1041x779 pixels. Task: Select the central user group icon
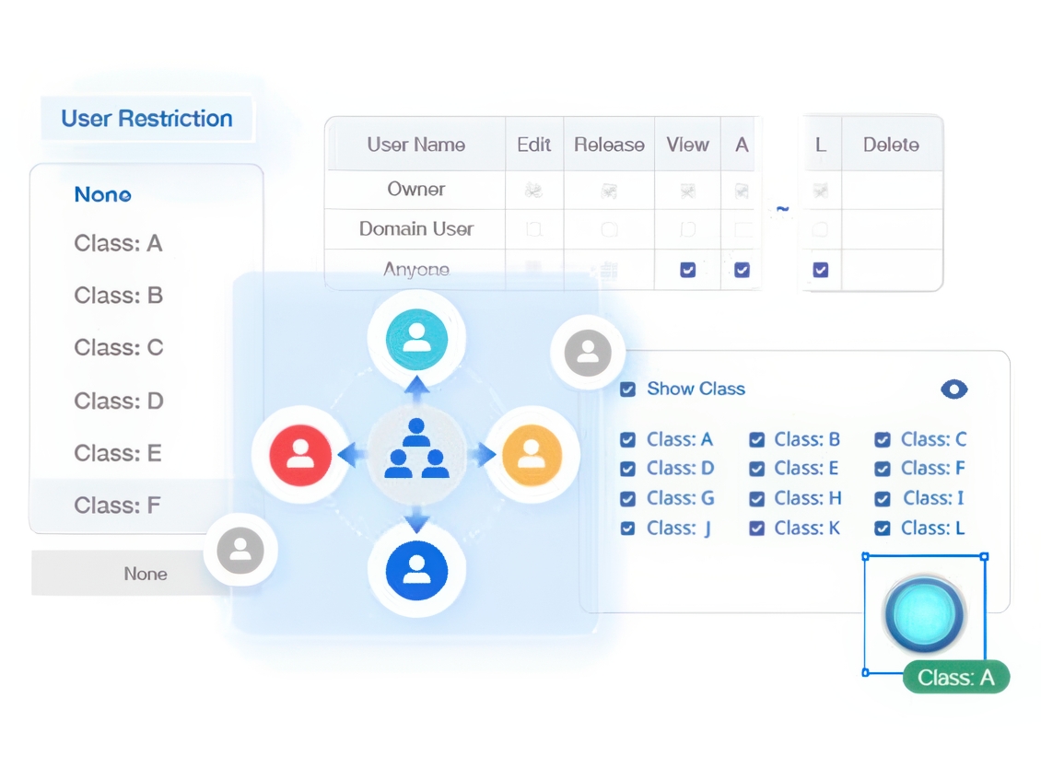416,451
